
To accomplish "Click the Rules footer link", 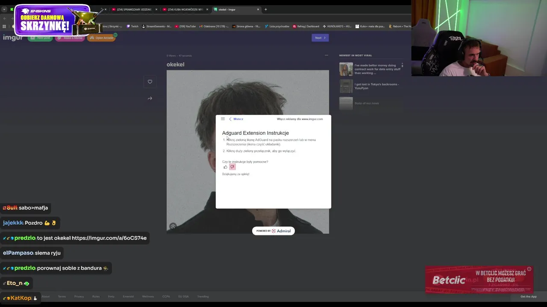I will (x=96, y=296).
